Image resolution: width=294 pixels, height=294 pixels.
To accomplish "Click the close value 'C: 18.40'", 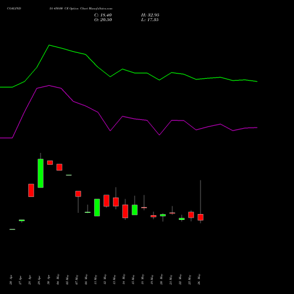I will click(103, 15).
